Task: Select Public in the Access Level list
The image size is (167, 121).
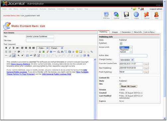Action: (125, 47)
